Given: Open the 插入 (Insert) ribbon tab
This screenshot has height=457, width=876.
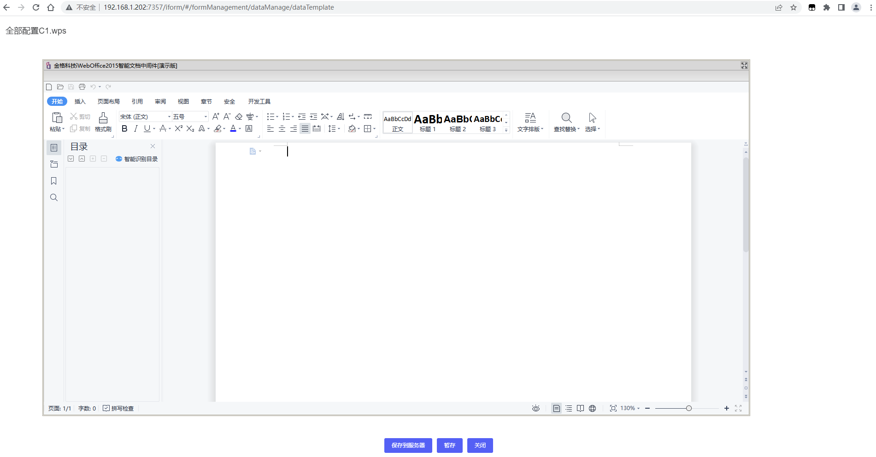Looking at the screenshot, I should [80, 102].
